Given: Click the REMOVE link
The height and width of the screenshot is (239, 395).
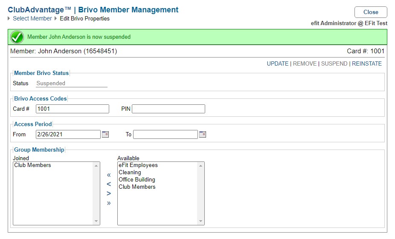Looking at the screenshot, I should click(x=305, y=63).
